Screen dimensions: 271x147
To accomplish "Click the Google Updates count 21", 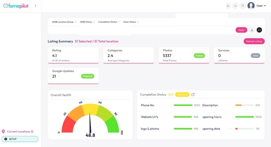I will [54, 76].
